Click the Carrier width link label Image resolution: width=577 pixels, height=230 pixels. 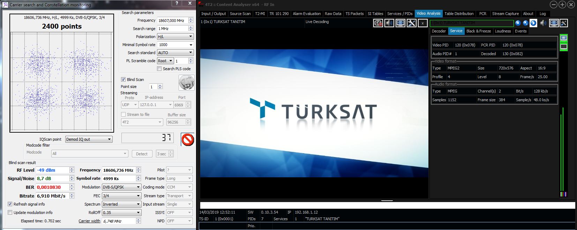[x=89, y=221]
